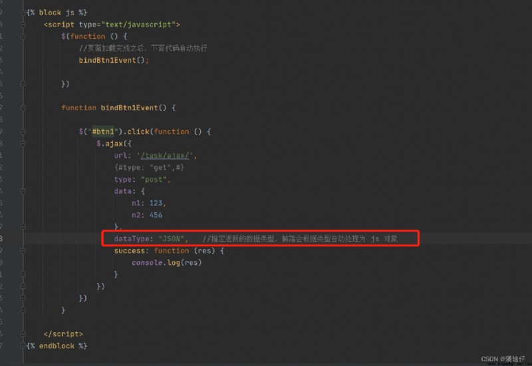Click the comment after dataType "JSON"

(300, 239)
